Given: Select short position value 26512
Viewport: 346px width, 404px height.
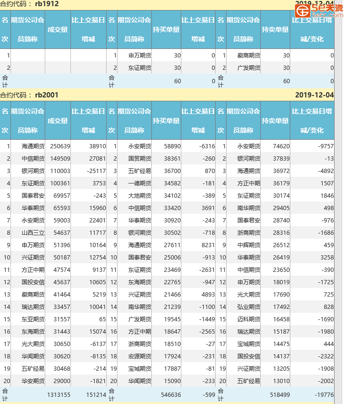Looking at the screenshot, I should pyautogui.click(x=281, y=245).
